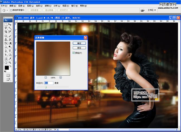Change screen mode in toolbox

(8, 79)
